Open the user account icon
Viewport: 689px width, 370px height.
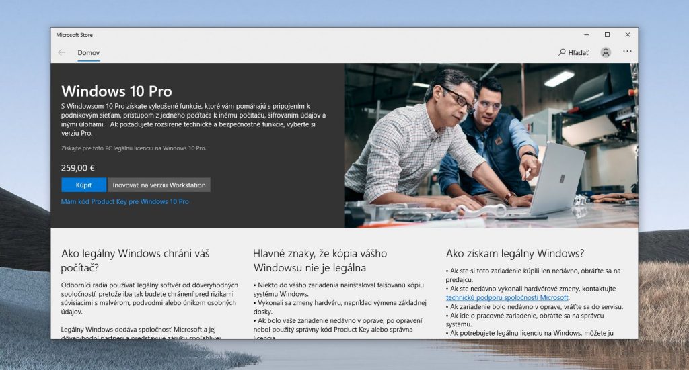pos(606,52)
